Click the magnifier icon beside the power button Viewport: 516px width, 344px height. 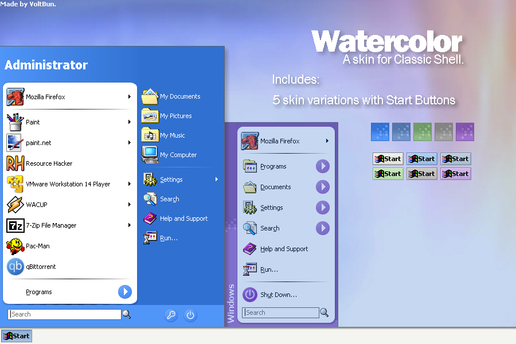(x=171, y=315)
